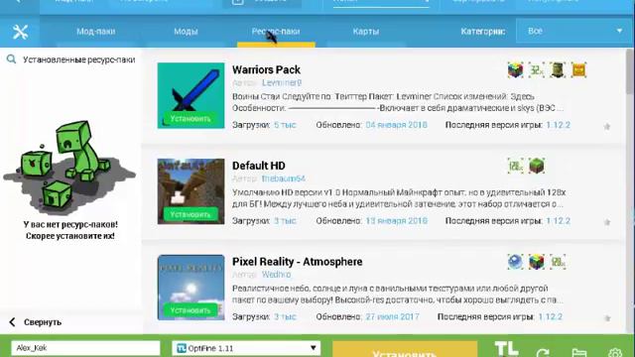
Task: Click the colorful cube icon on Warriors Pack
Action: 515,70
